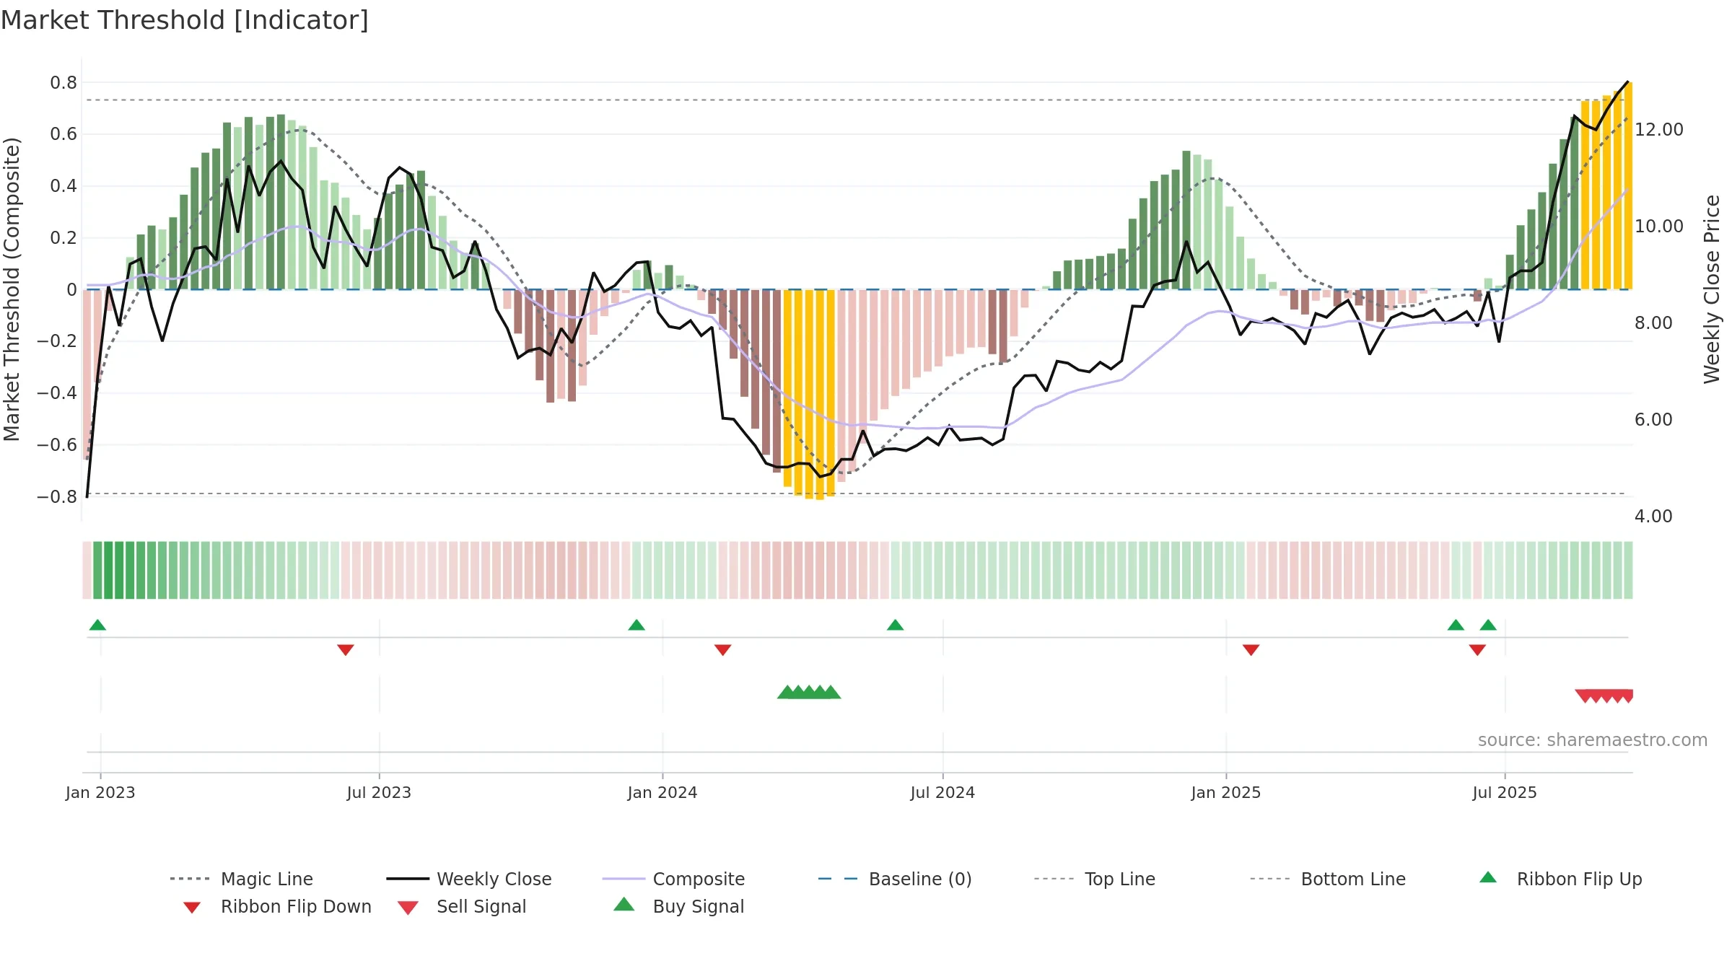
Task: Click the Jan 2024 x-axis label
Action: [662, 793]
